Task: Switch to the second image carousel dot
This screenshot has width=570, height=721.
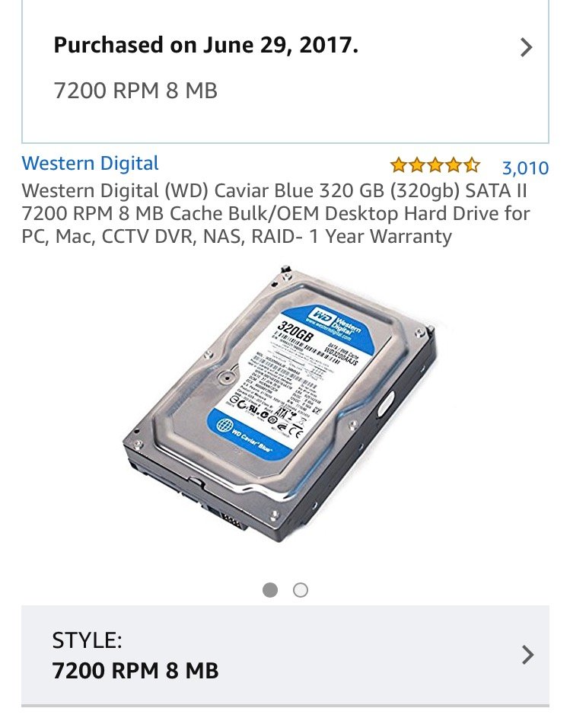Action: [300, 590]
